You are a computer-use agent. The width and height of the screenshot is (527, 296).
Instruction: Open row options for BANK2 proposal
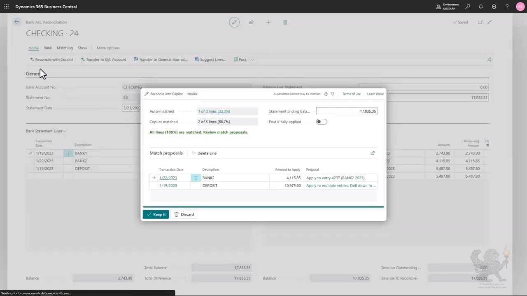pyautogui.click(x=196, y=178)
